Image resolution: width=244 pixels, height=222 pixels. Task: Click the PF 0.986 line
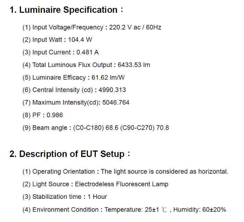click(x=43, y=115)
